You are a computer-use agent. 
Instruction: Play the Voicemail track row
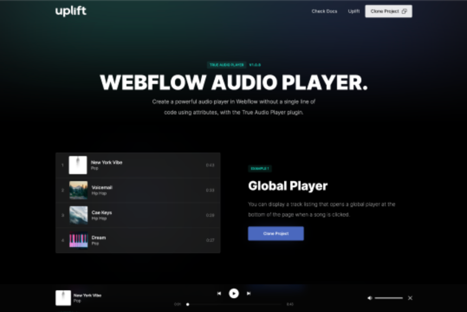click(x=138, y=190)
